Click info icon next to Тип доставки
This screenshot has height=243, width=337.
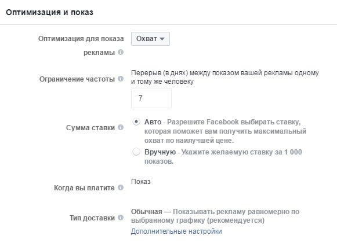pos(121,218)
